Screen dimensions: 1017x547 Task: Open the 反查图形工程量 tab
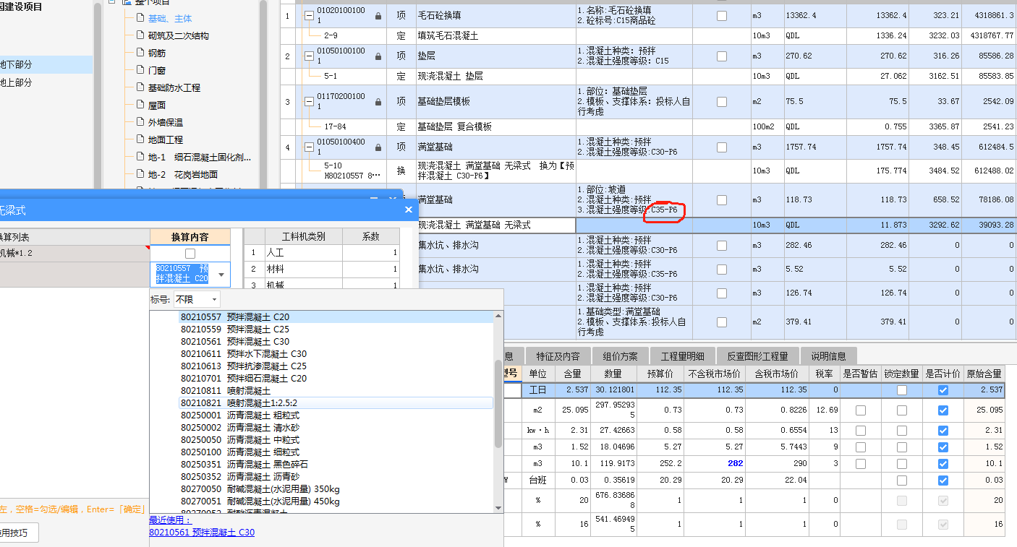click(x=757, y=356)
